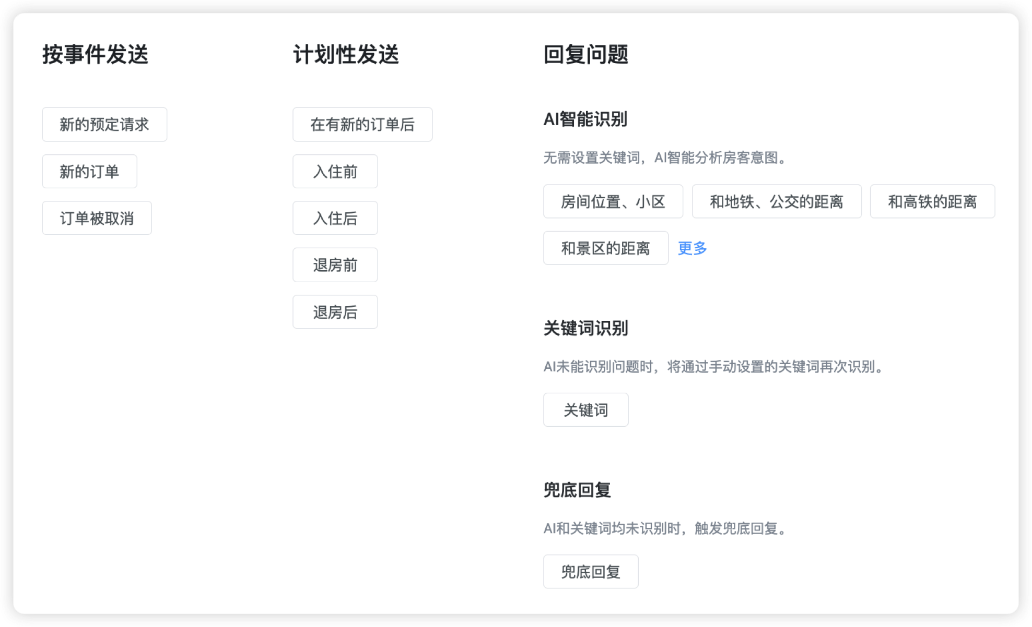Select the 房间位置、小区 AI question tag

pos(613,202)
